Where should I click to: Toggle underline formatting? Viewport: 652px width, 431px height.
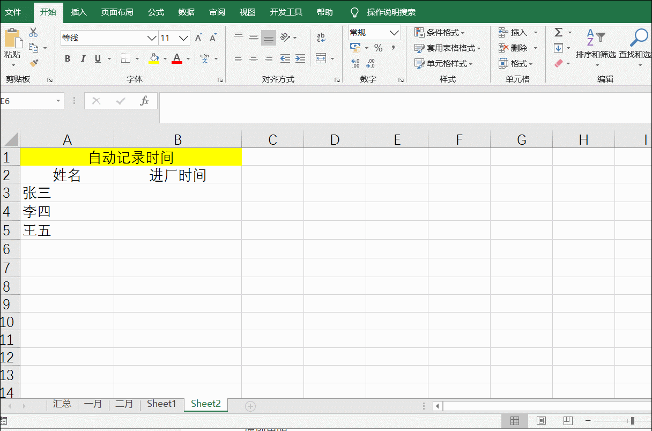click(98, 59)
